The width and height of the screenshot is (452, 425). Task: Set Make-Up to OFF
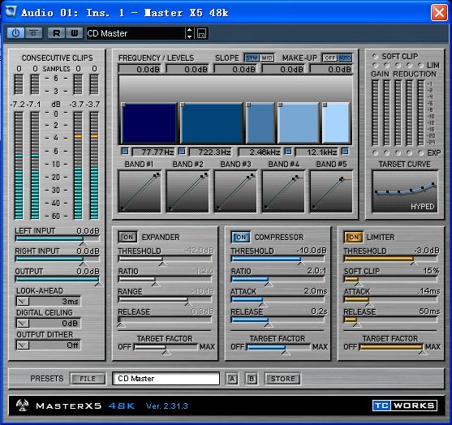329,58
